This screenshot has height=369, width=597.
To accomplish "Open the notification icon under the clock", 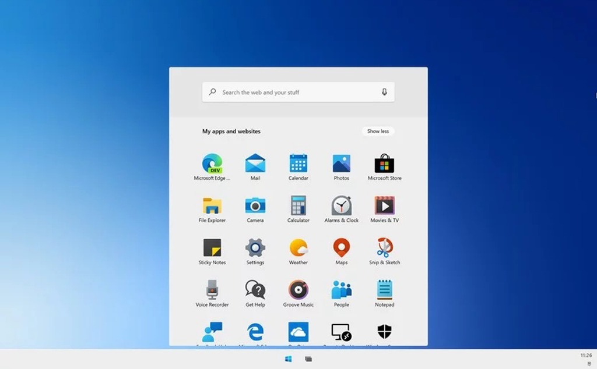I will [589, 364].
